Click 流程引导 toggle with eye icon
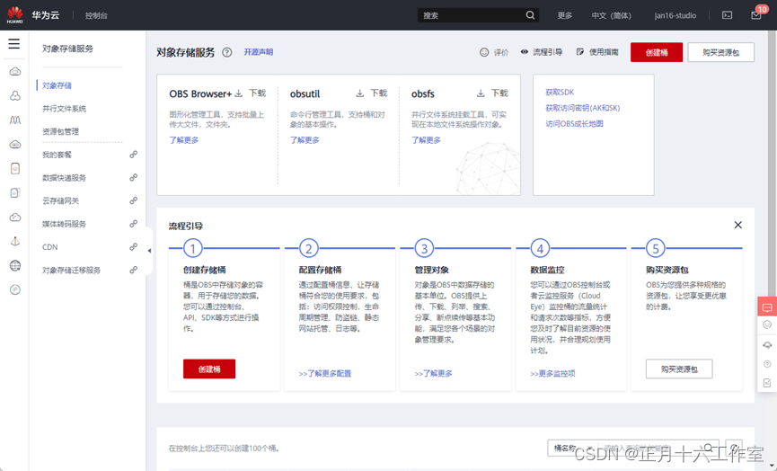 (541, 52)
